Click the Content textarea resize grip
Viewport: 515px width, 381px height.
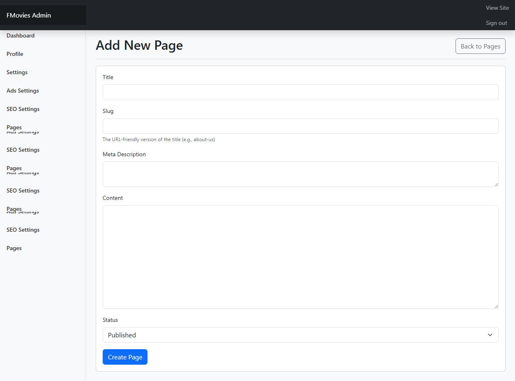coord(496,306)
